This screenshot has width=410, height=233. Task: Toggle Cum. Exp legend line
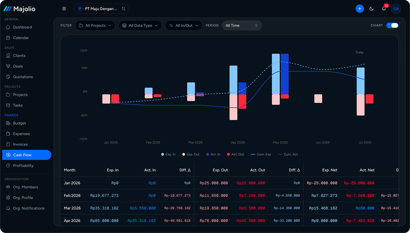[x=261, y=154]
